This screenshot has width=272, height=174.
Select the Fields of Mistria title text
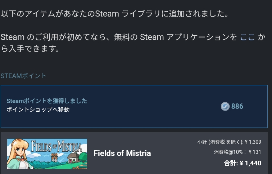coord(122,153)
